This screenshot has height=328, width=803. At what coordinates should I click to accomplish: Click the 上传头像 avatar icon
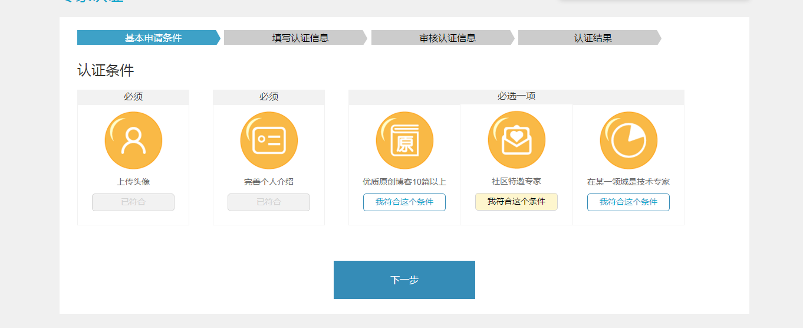point(133,140)
